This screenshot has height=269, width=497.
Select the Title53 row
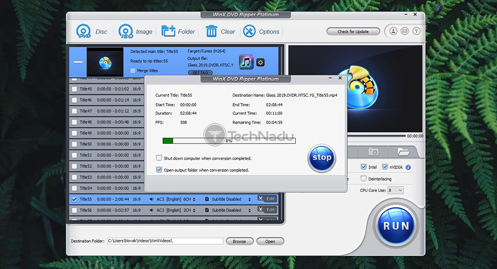[107, 177]
